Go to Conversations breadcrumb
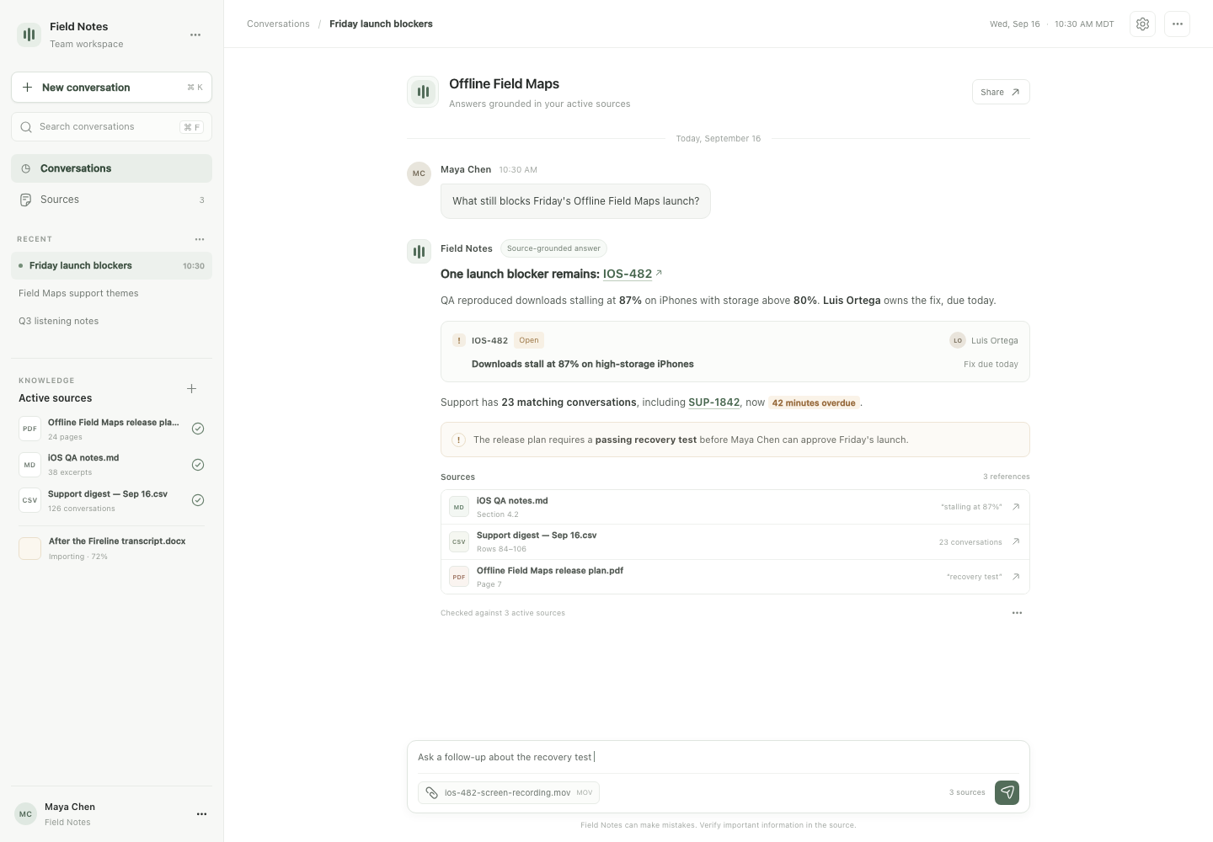Image resolution: width=1213 pixels, height=842 pixels. (278, 24)
